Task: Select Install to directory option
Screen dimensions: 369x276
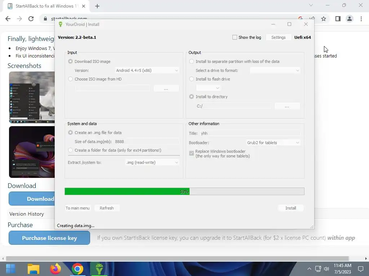Action: pyautogui.click(x=192, y=97)
